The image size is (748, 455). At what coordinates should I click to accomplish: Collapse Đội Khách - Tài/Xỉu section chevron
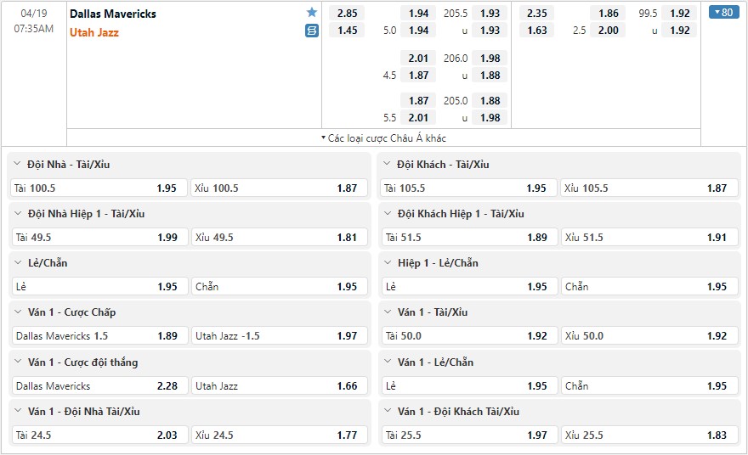(387, 164)
